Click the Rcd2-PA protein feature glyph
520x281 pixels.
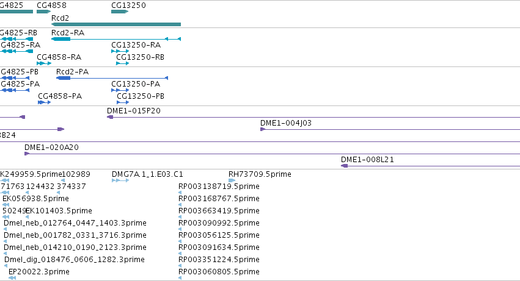(112, 78)
